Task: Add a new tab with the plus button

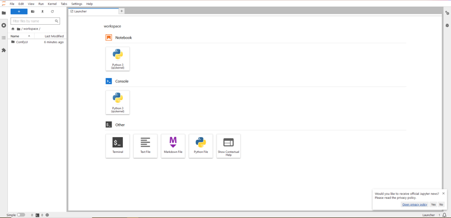Action: click(121, 11)
